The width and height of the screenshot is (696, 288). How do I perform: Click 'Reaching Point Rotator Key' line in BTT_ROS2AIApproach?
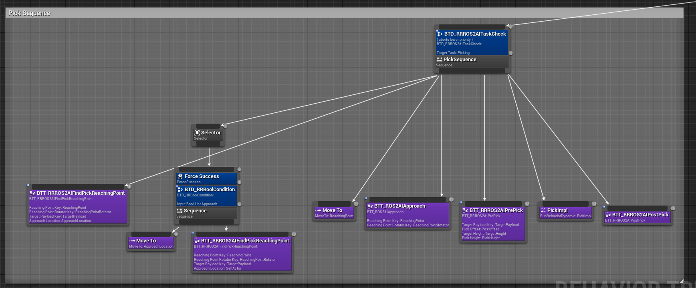408,225
